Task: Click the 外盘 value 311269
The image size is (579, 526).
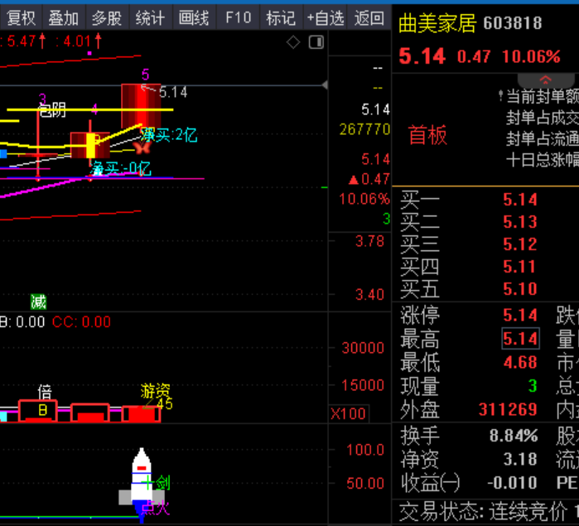Action: 508,409
